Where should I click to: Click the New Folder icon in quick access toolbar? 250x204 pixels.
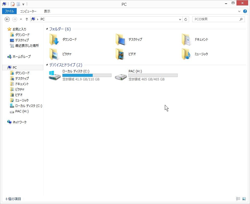pos(18,4)
